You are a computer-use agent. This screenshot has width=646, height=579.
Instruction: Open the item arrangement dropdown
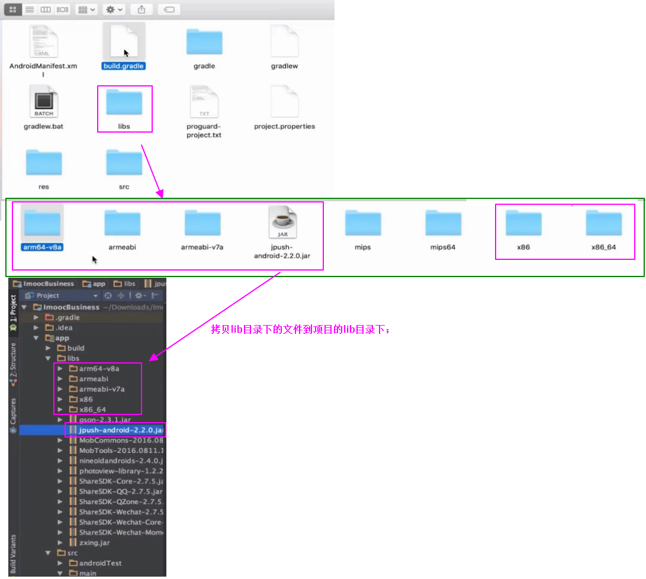pos(86,9)
